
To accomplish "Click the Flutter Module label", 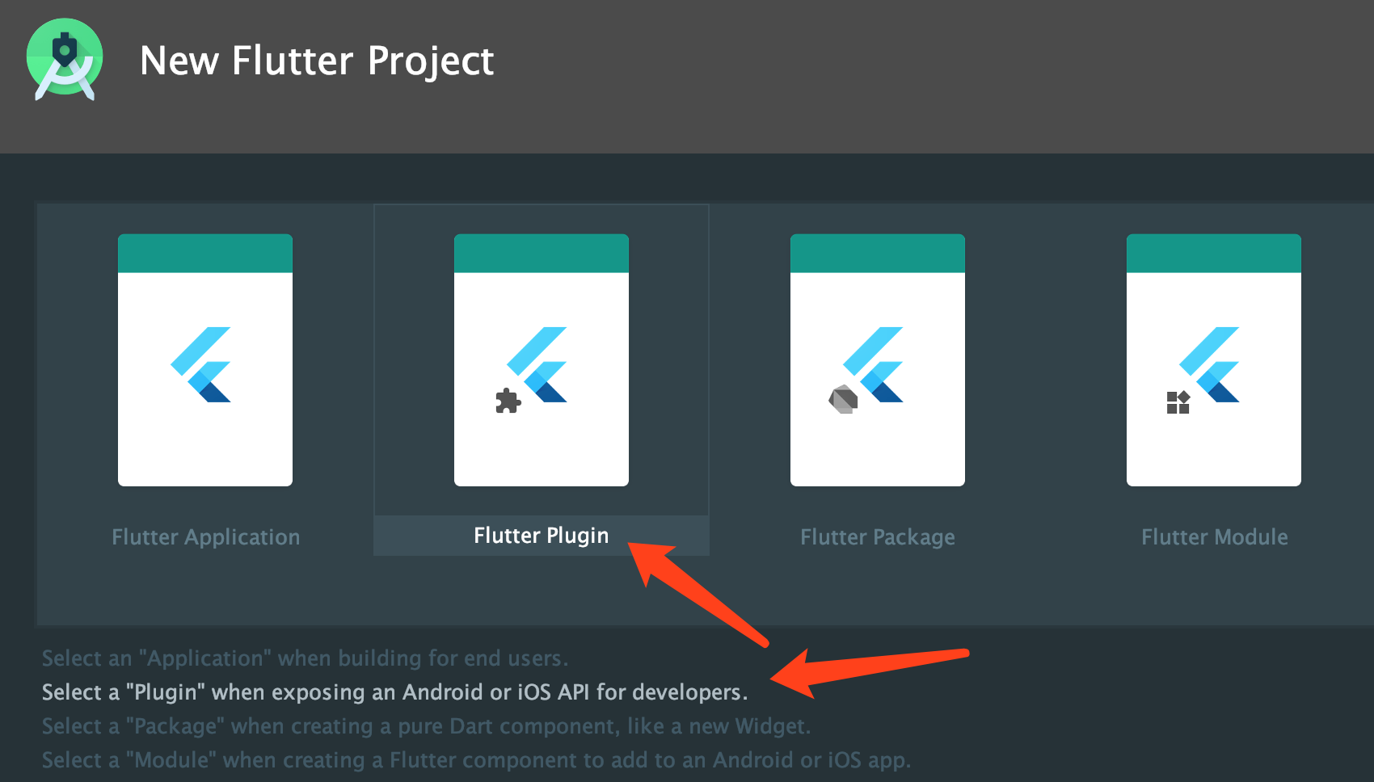I will [1215, 537].
